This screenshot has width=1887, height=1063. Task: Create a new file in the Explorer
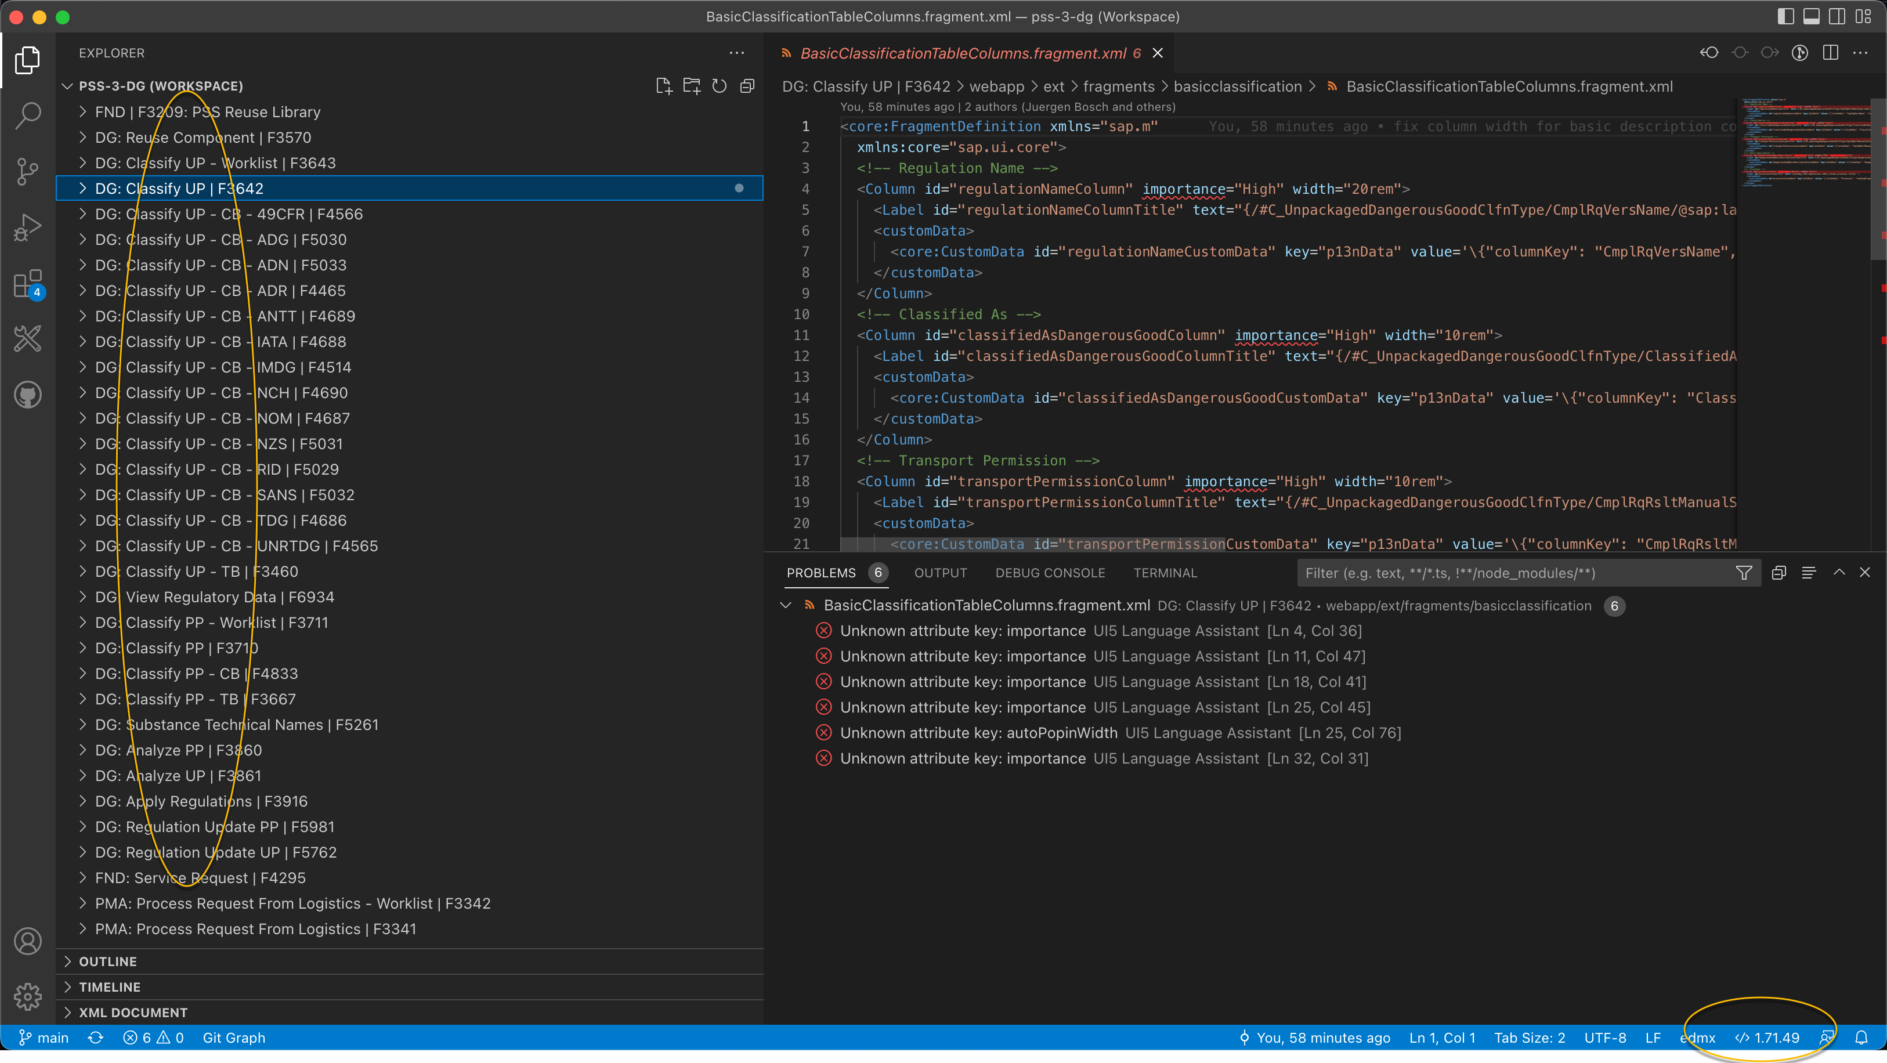(664, 85)
